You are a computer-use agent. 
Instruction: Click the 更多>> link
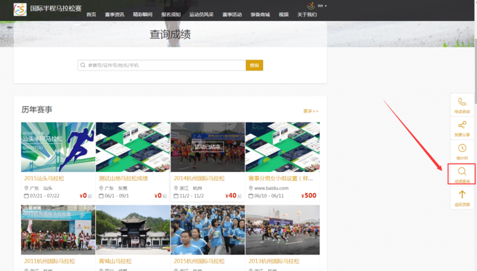(x=311, y=110)
